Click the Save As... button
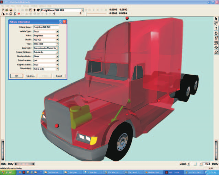 pos(31,76)
